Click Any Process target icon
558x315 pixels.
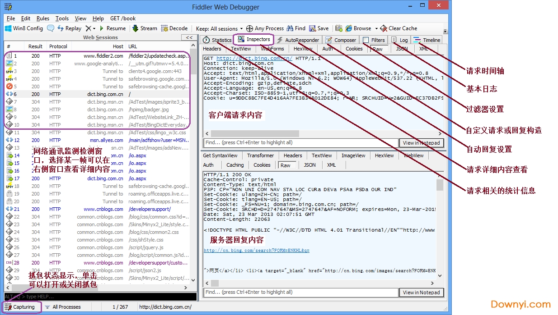(249, 28)
